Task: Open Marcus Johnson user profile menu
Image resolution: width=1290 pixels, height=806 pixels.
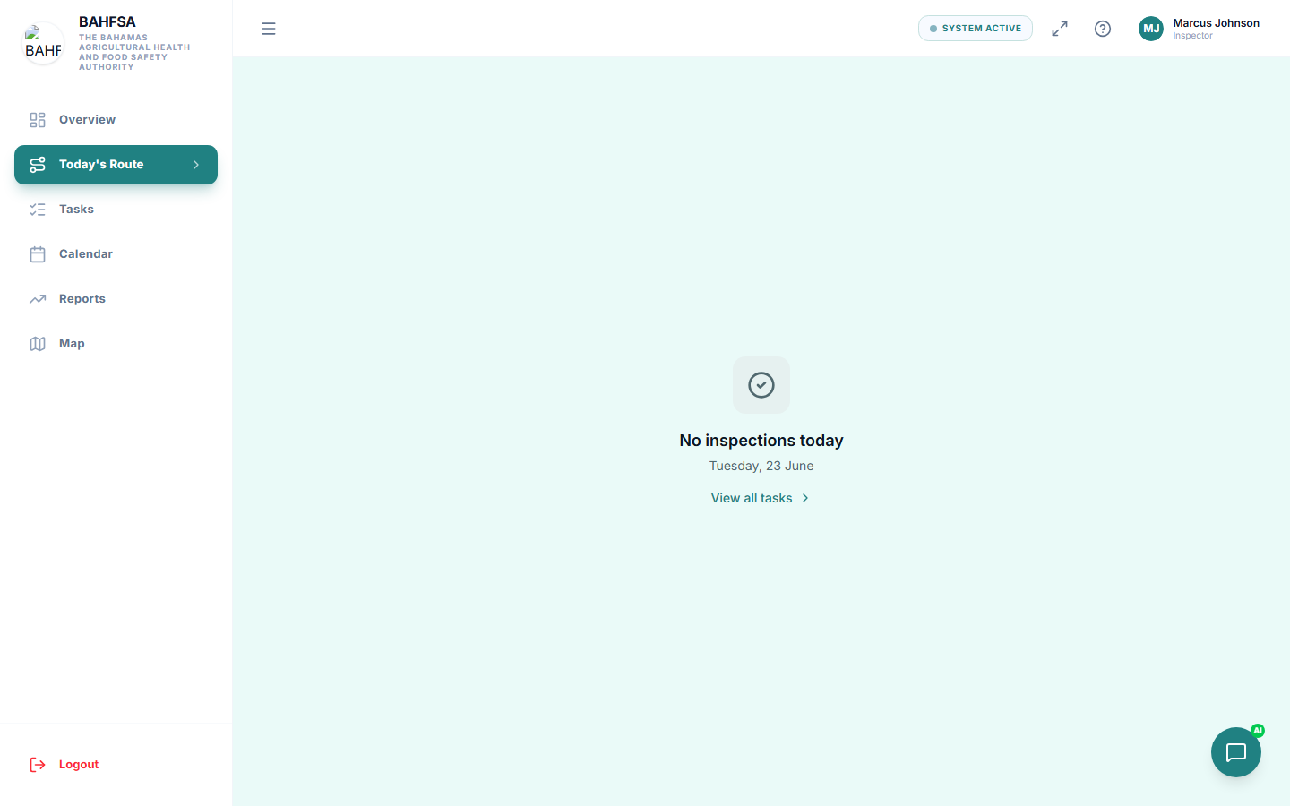Action: 1200,29
